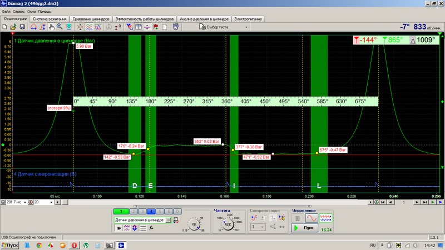The width and height of the screenshot is (445, 250).
Task: Open the Выбор теста dropdown
Action: pyautogui.click(x=224, y=27)
